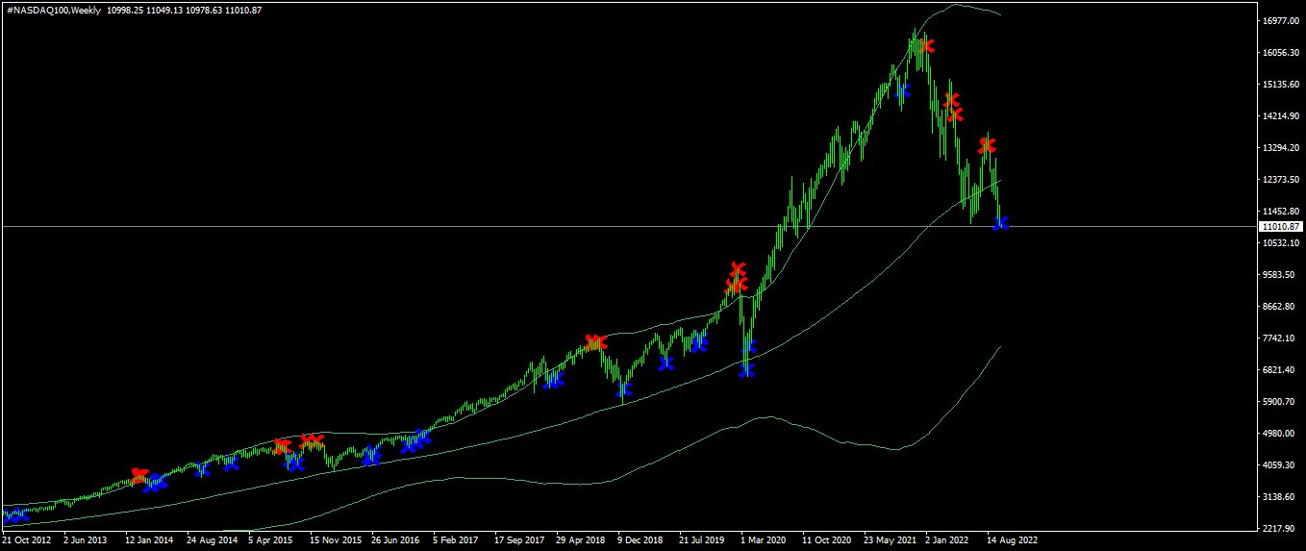Select the 21 Oct 2012 date label
Image resolution: width=1306 pixels, height=551 pixels.
(27, 540)
